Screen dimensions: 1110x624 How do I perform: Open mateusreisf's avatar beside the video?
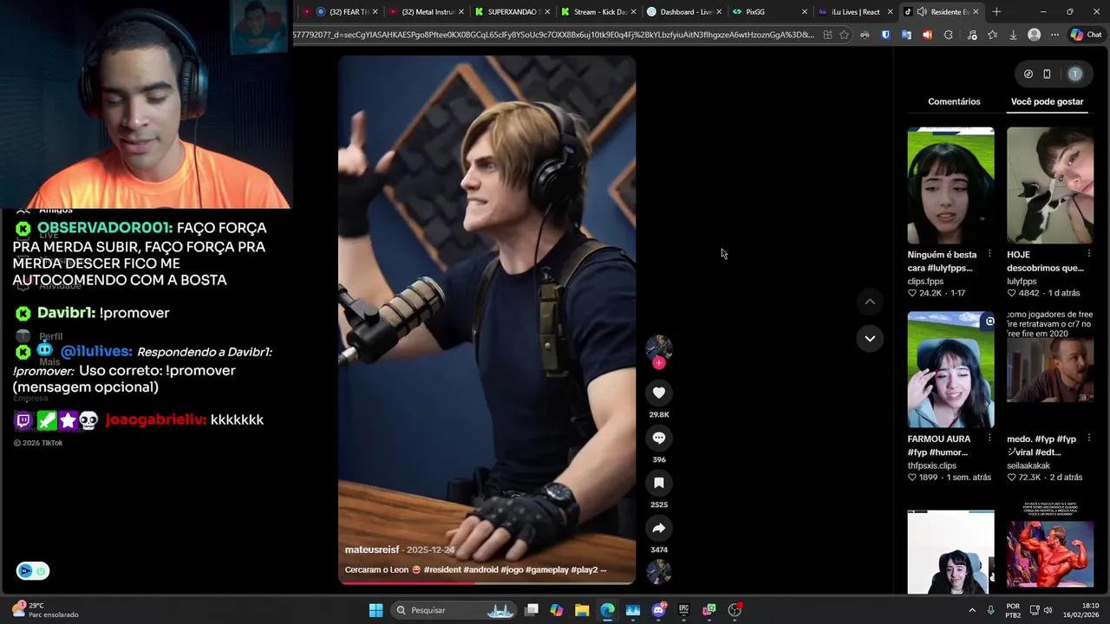[659, 348]
